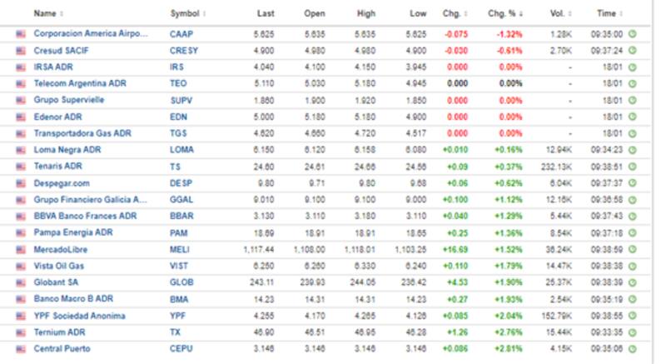Viewport: 666px width, 364px height.
Task: Click the MELI symbol cell
Action: pyautogui.click(x=180, y=249)
